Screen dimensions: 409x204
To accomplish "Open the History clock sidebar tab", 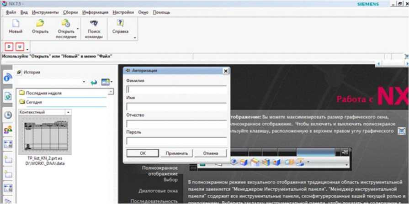I will [x=8, y=115].
